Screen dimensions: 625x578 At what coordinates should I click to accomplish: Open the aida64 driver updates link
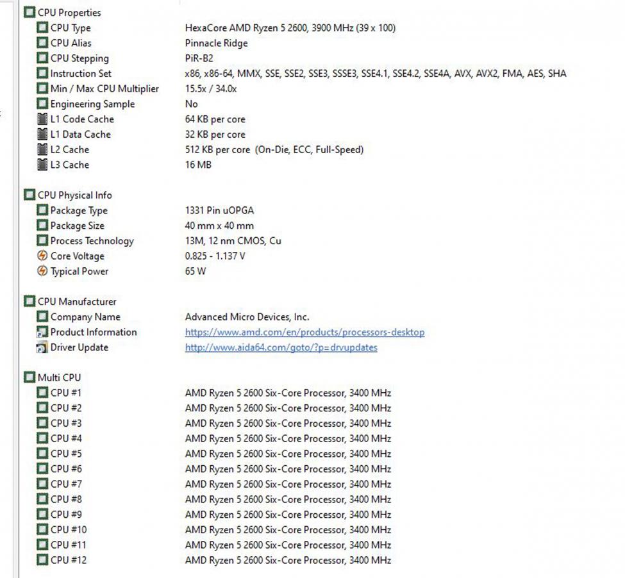point(281,348)
